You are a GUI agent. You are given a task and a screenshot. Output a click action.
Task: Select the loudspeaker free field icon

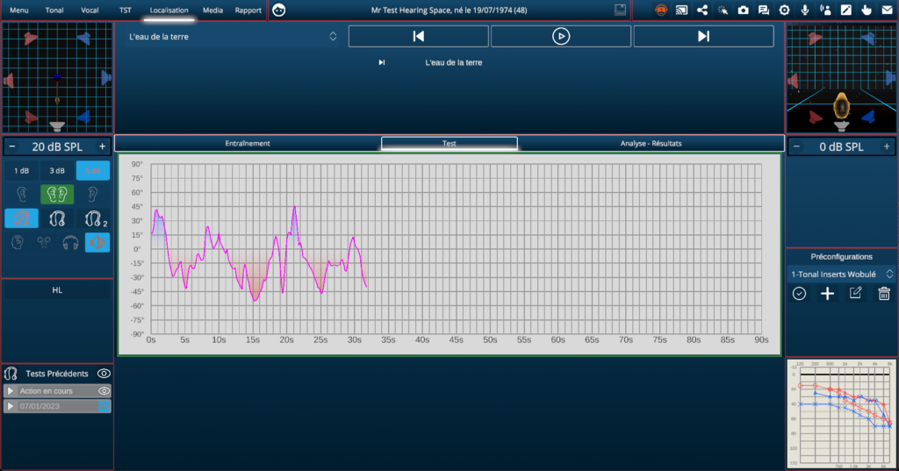[97, 242]
